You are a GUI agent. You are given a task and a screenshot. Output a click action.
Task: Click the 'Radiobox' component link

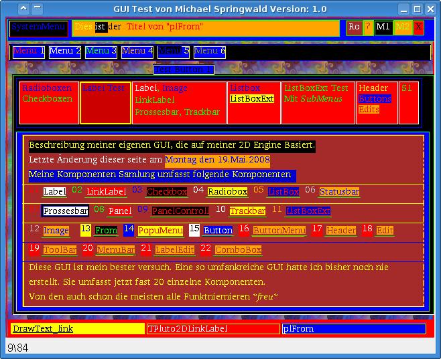[227, 192]
